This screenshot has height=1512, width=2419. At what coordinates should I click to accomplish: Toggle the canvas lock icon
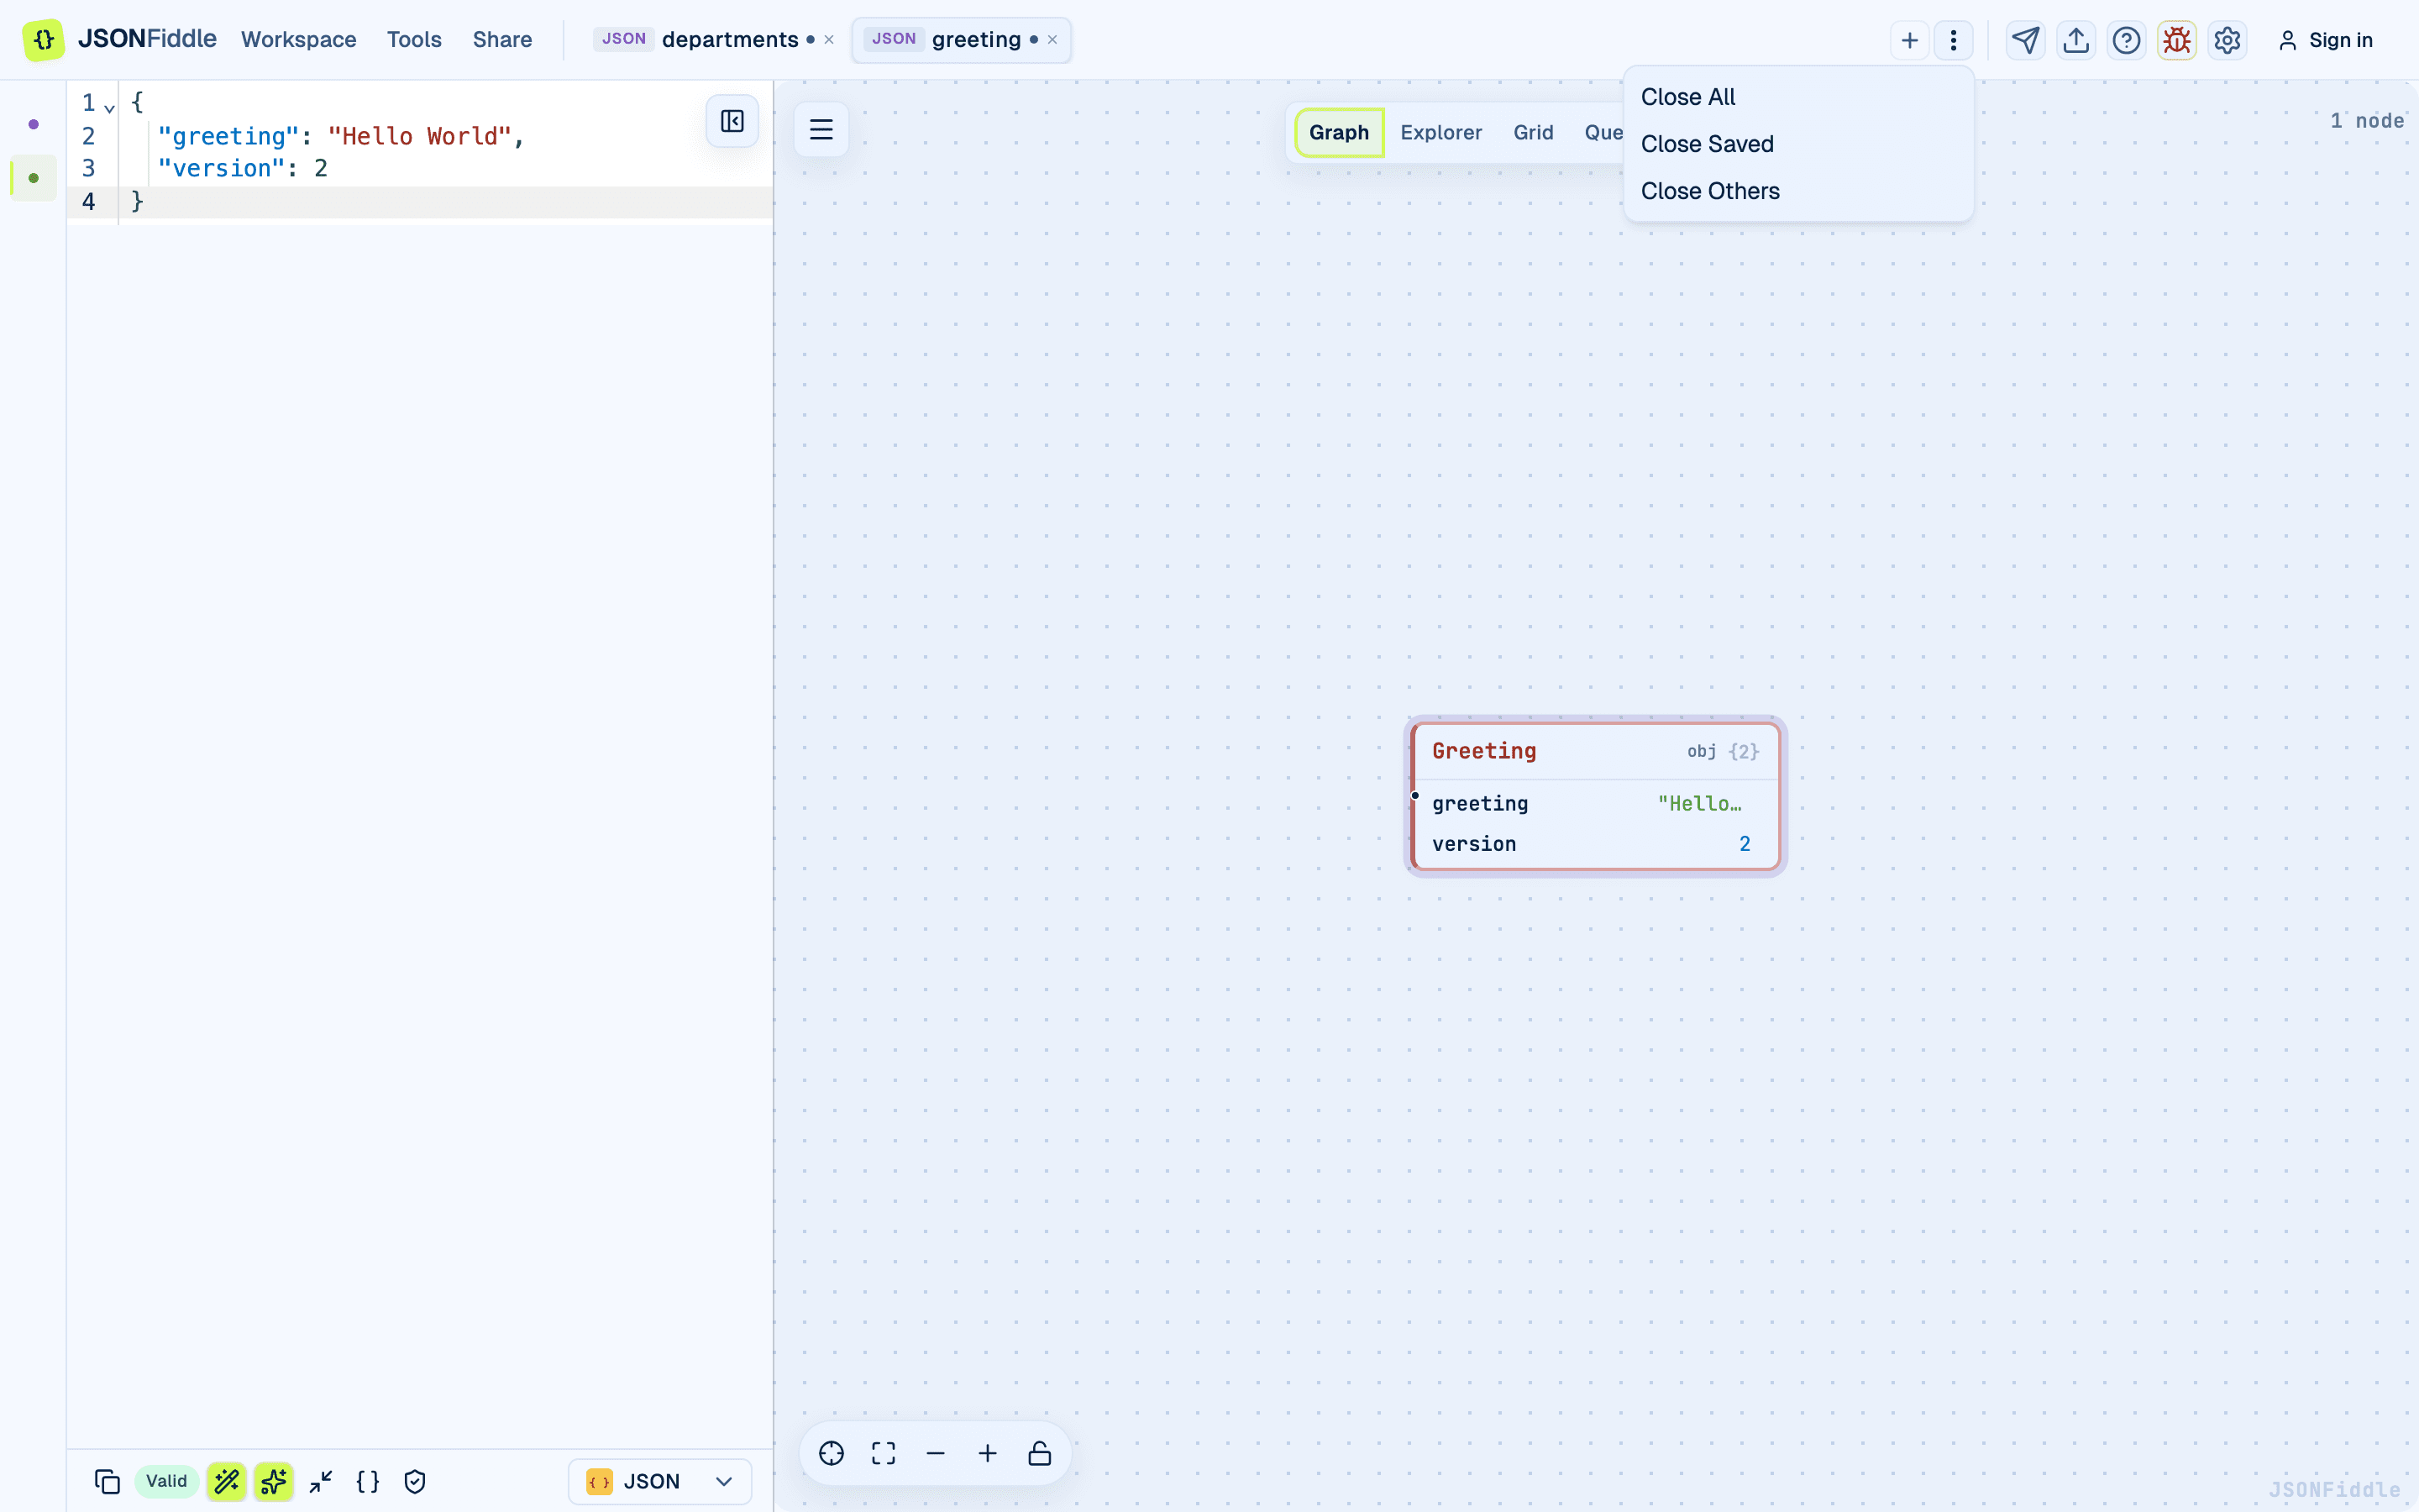(1040, 1453)
